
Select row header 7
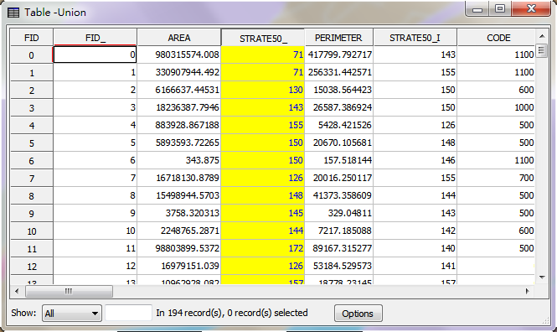click(x=32, y=179)
